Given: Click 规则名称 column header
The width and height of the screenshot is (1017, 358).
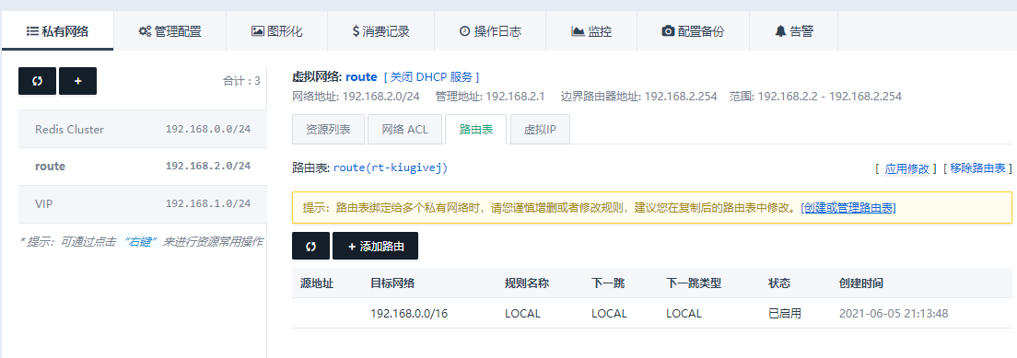Looking at the screenshot, I should click(527, 283).
